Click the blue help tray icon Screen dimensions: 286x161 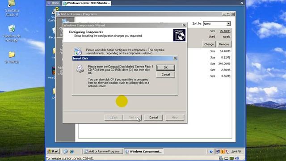click(211, 152)
